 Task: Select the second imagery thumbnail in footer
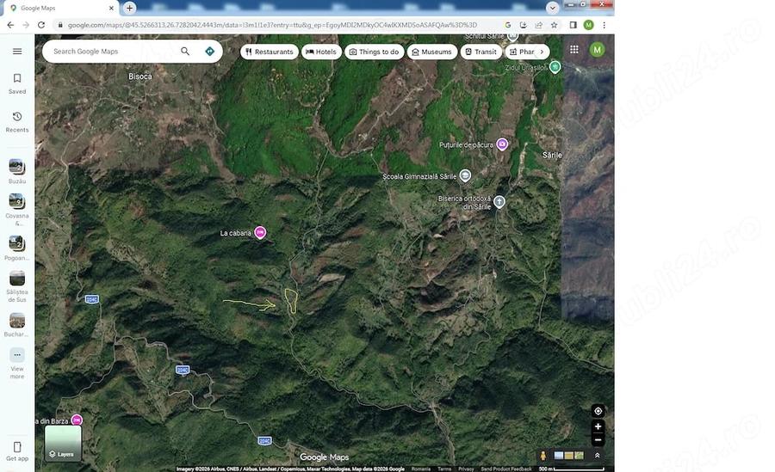point(569,455)
